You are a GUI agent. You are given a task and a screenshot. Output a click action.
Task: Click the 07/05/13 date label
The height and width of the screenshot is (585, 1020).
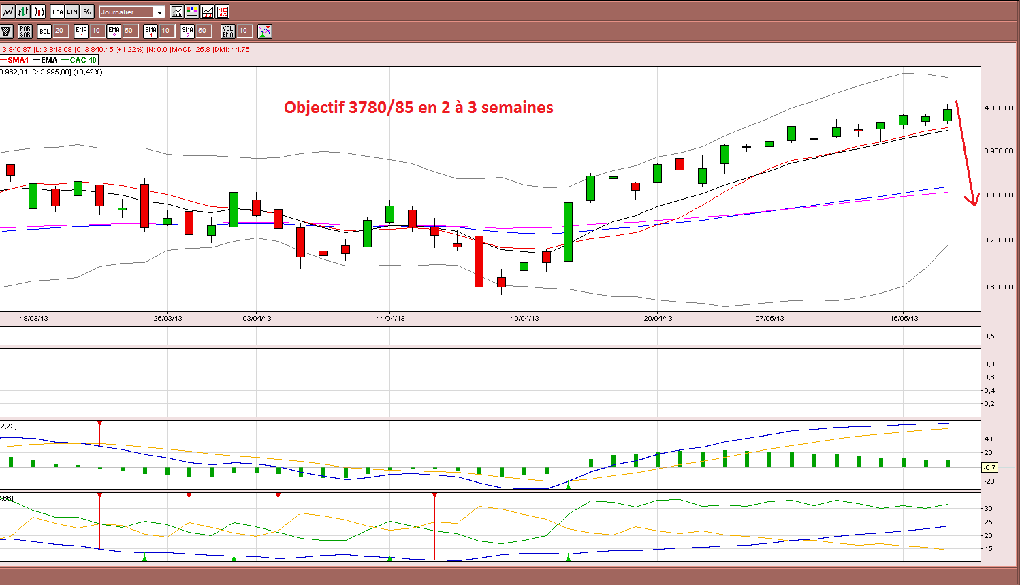point(769,318)
